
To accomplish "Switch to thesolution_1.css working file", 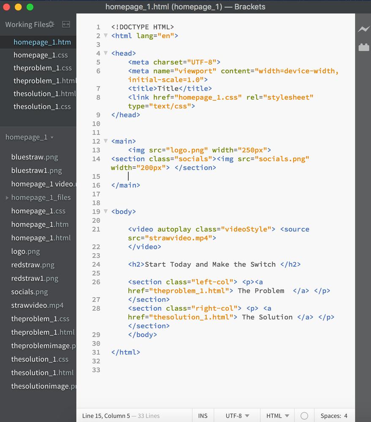I will pyautogui.click(x=42, y=107).
